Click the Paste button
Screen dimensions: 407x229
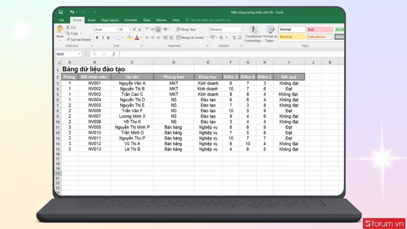[x=60, y=32]
